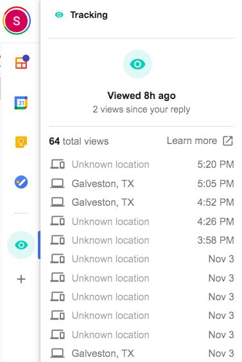Click the laptop icon of the Nov 3 Galveston entry
The image size is (242, 362).
[x=57, y=353]
